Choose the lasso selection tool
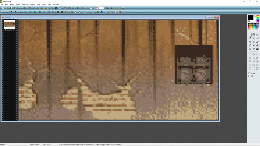The width and height of the screenshot is (260, 146). (x=250, y=61)
